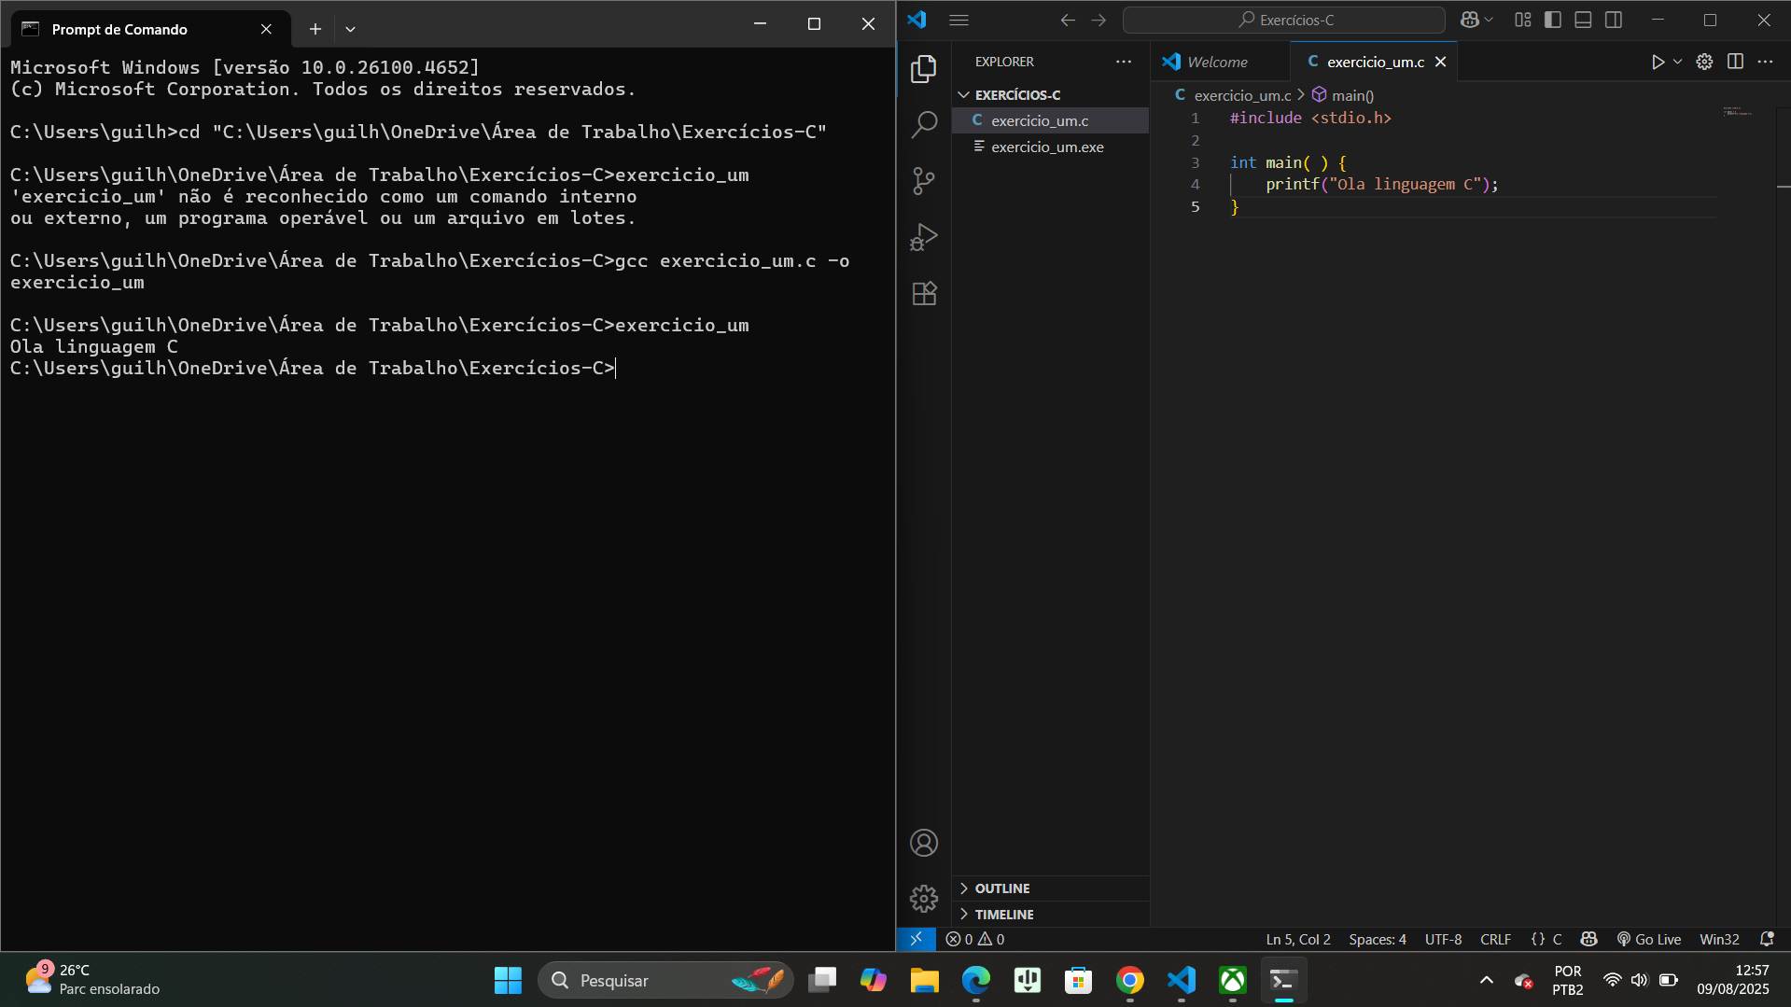The image size is (1791, 1007).
Task: Open editor More Actions ellipsis
Action: click(x=1765, y=62)
